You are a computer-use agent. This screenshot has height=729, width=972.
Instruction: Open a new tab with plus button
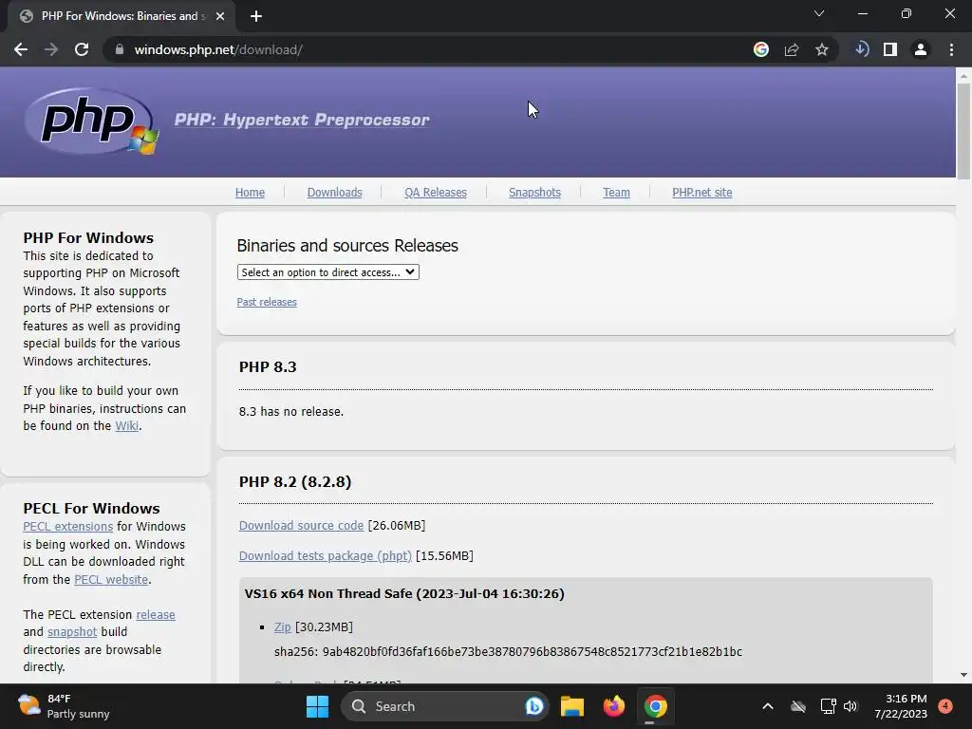pyautogui.click(x=256, y=16)
